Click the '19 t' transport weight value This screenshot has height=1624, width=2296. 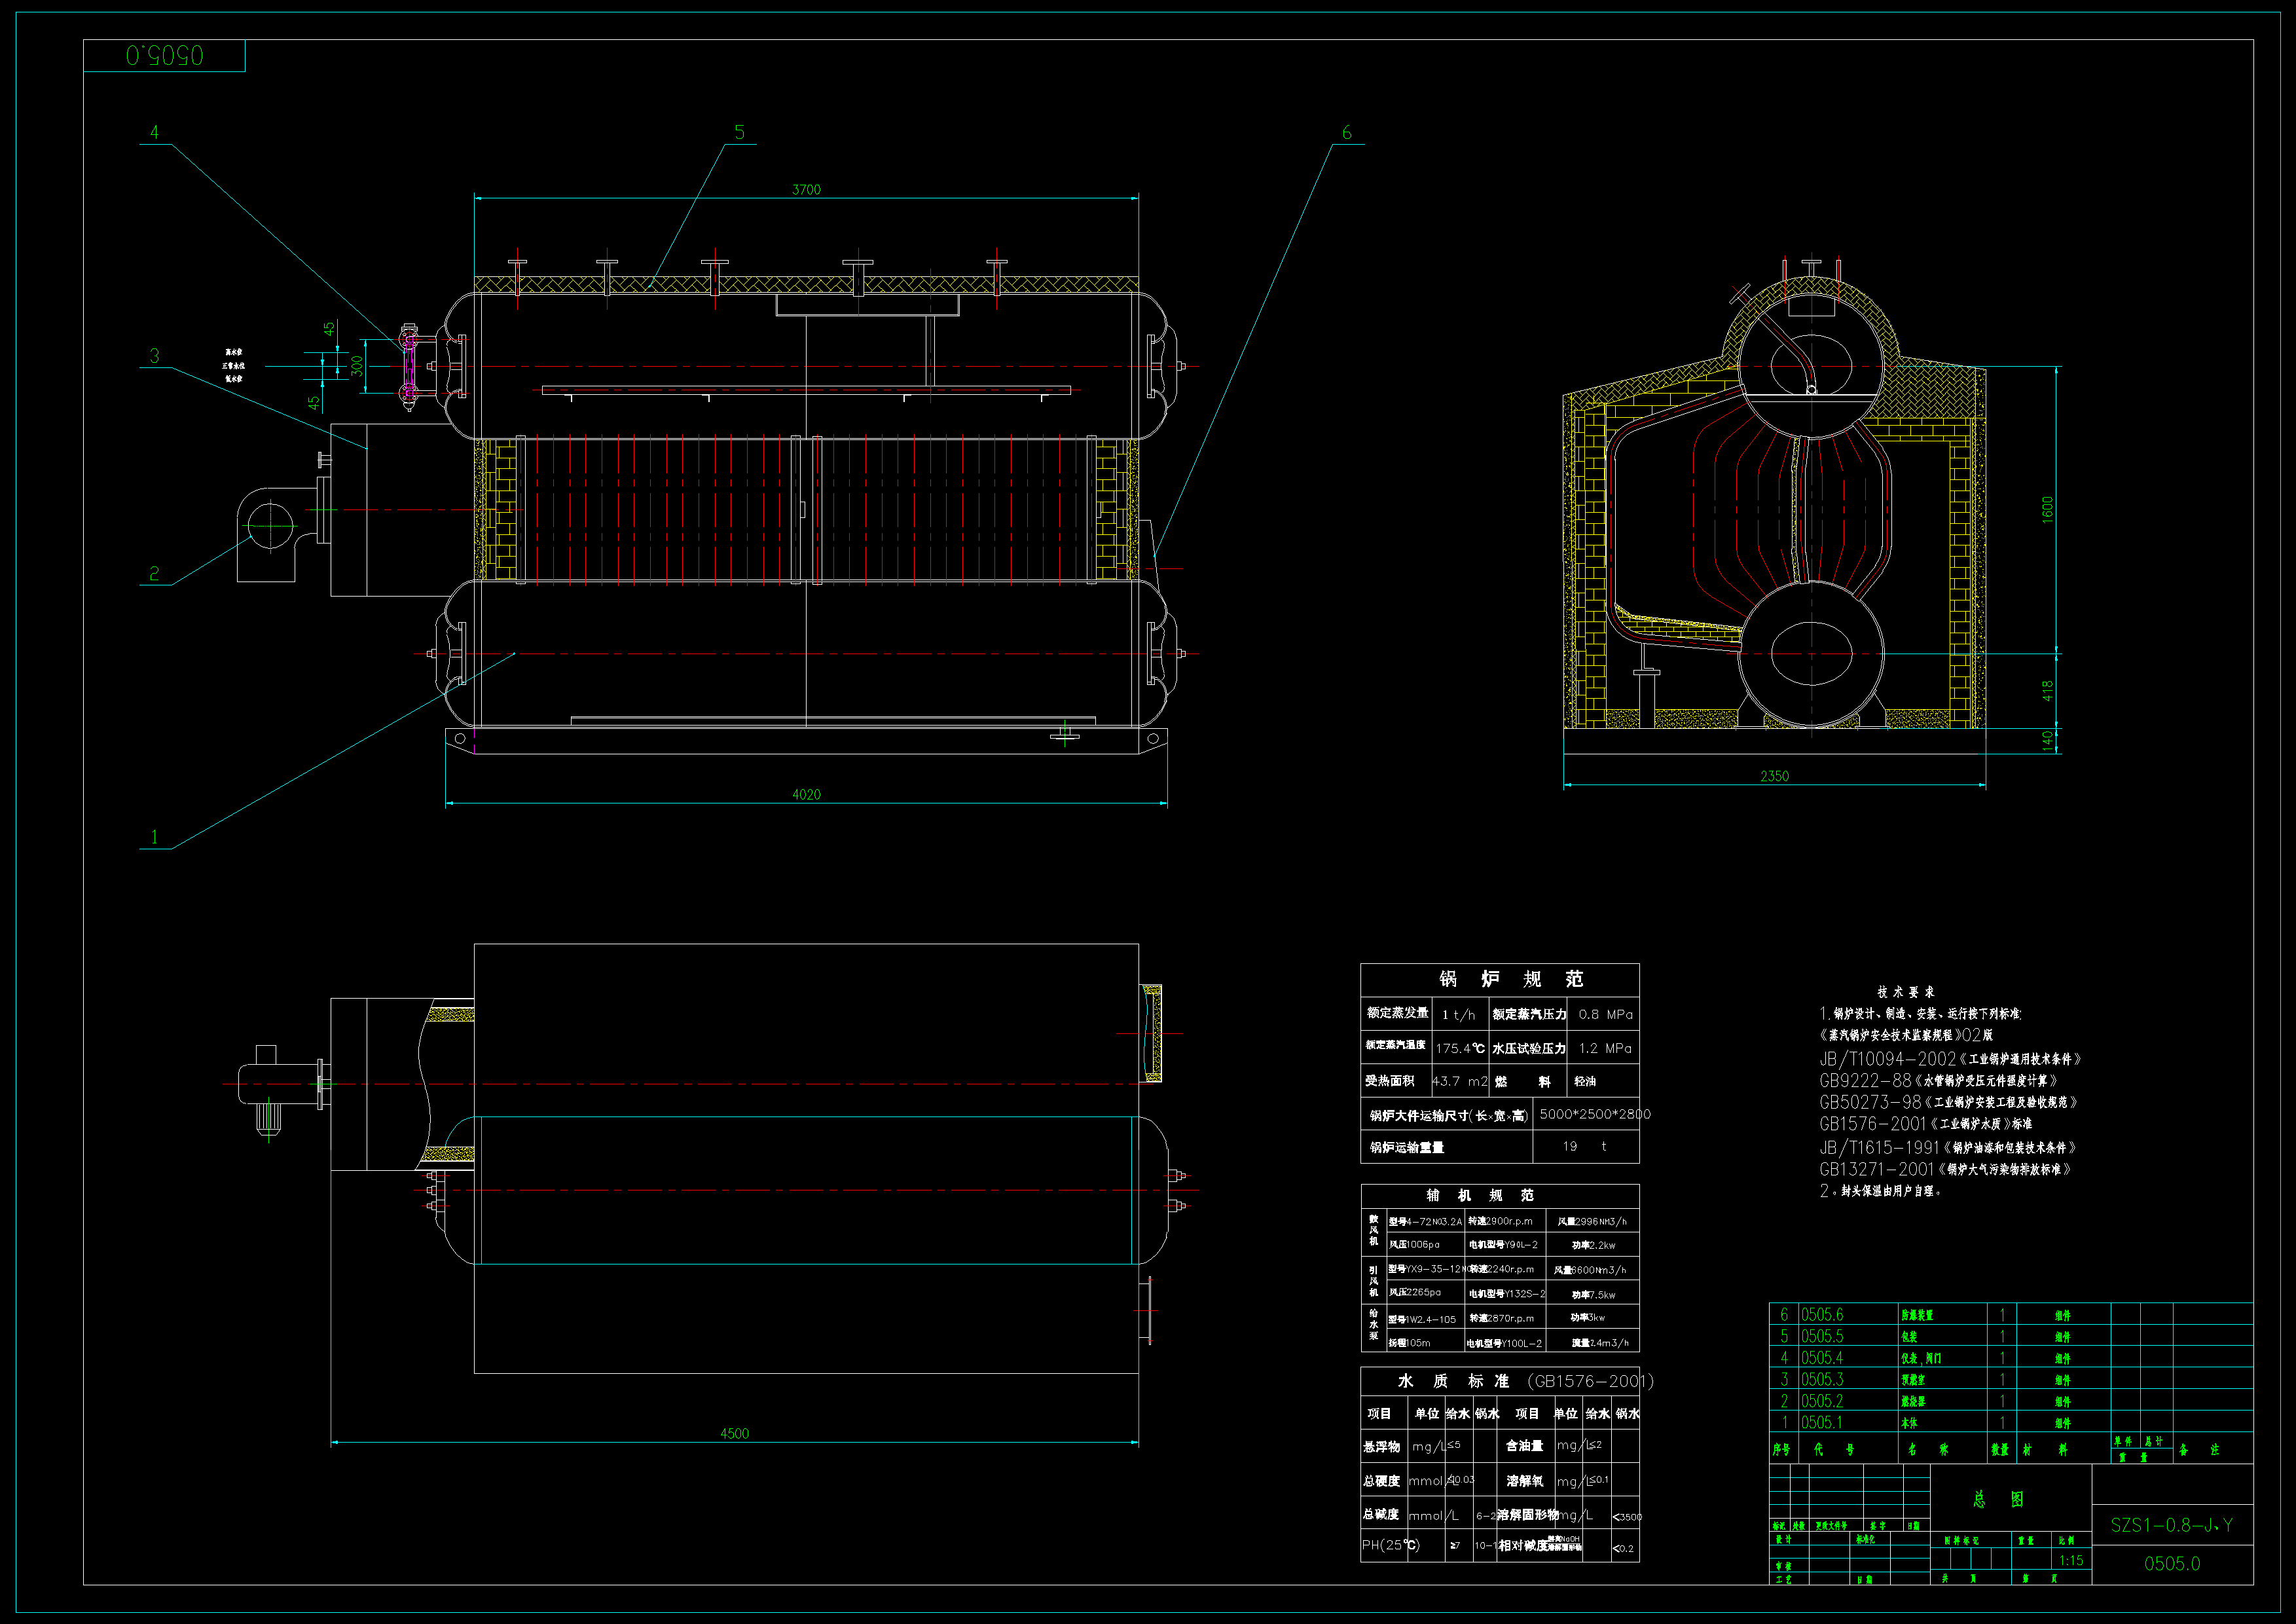[x=1585, y=1146]
